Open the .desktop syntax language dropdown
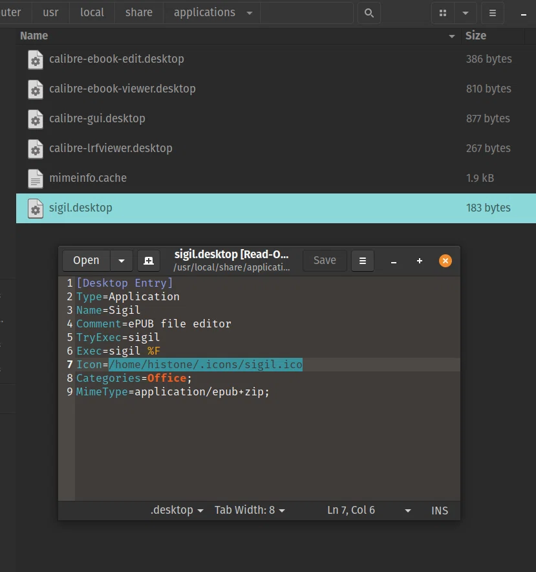This screenshot has width=536, height=572. tap(177, 510)
